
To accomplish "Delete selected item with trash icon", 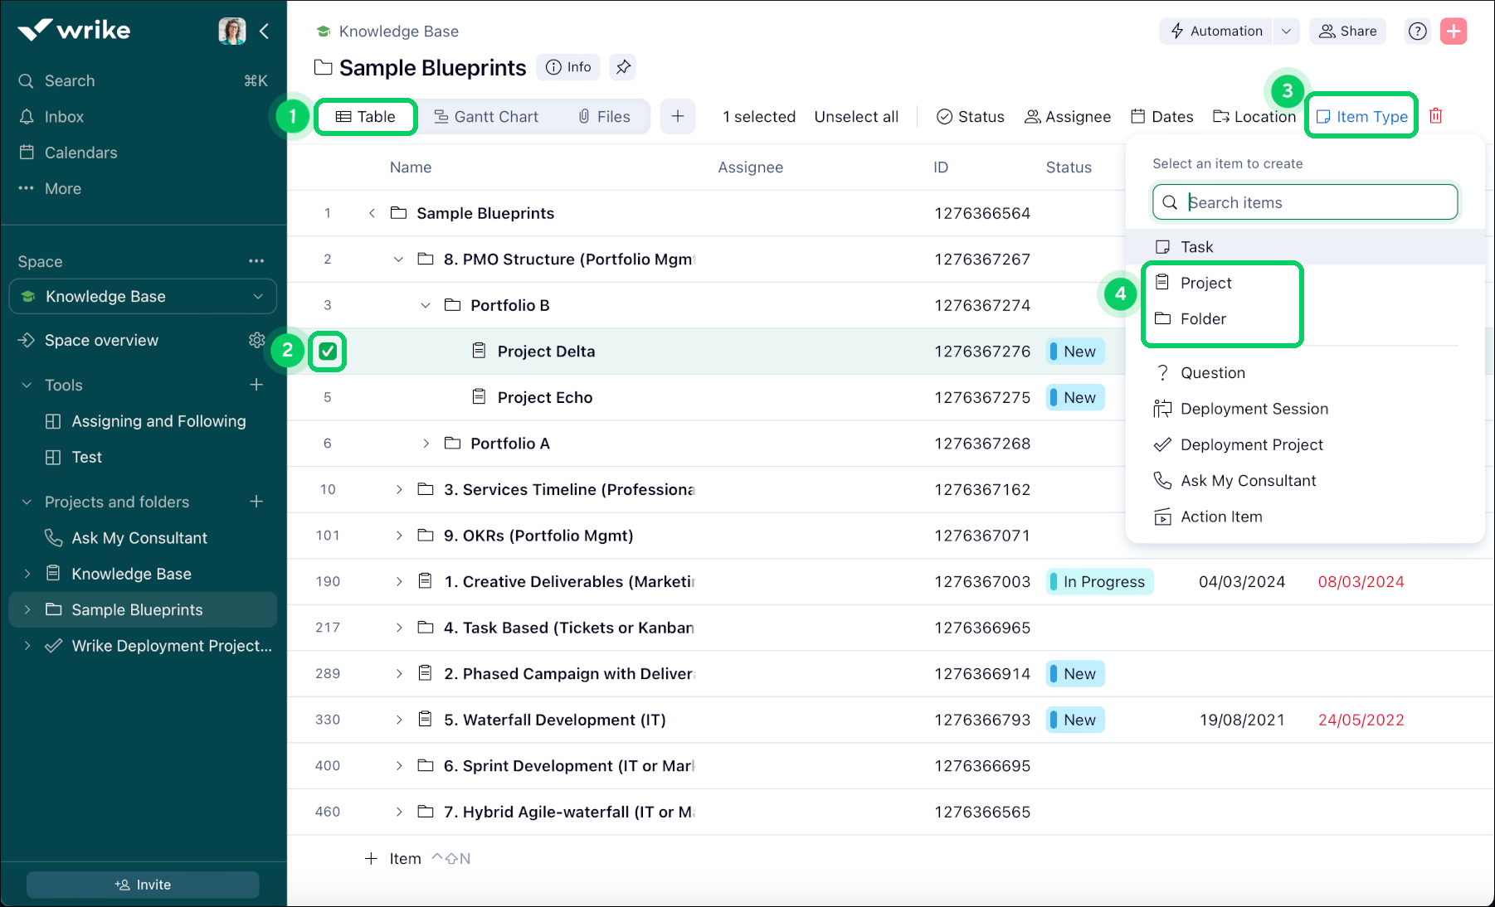I will point(1436,116).
